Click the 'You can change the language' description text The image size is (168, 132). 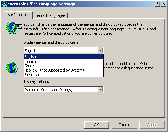point(90,29)
